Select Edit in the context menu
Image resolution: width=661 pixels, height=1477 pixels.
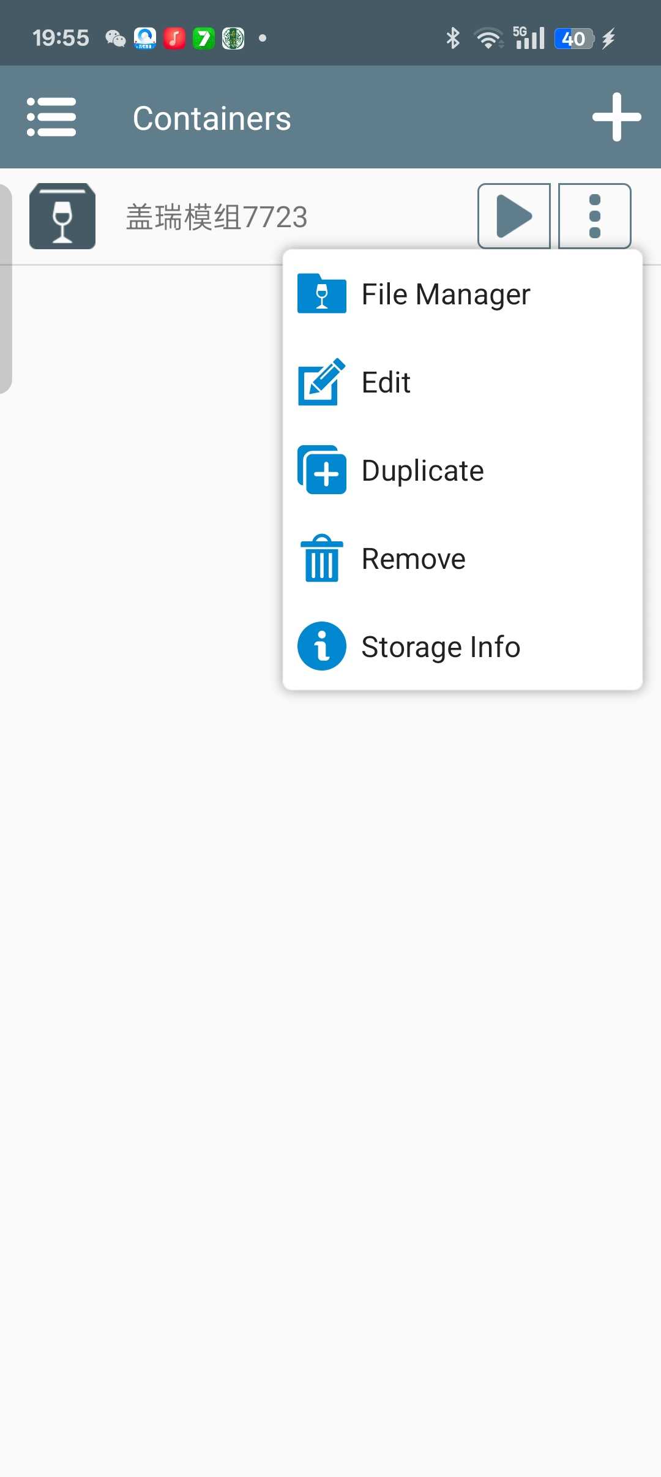(386, 383)
